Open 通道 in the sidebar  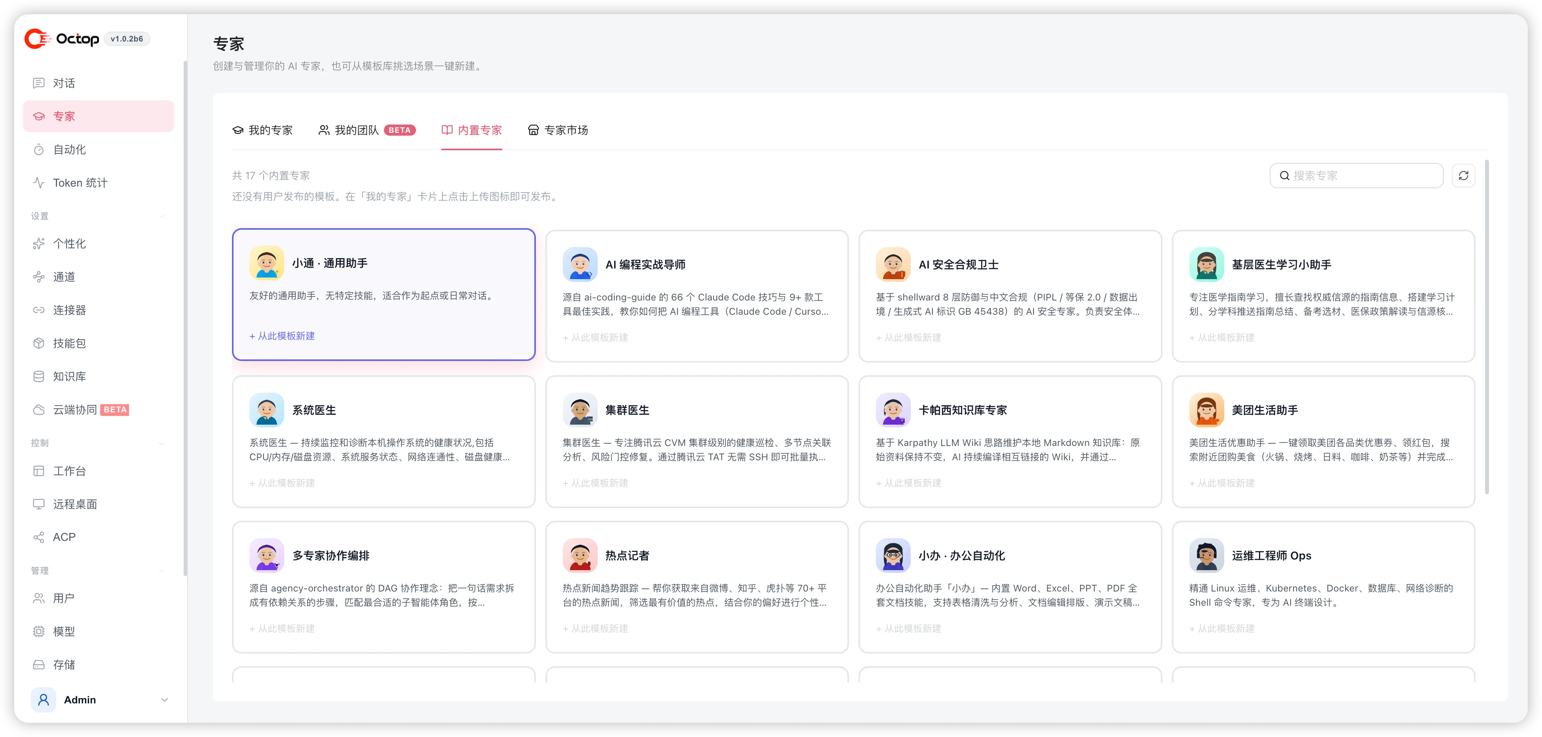click(x=98, y=277)
